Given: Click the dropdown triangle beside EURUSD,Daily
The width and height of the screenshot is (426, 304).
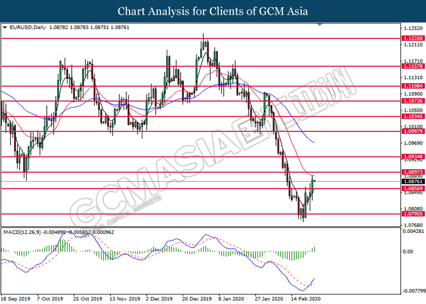Looking at the screenshot, I should point(5,27).
